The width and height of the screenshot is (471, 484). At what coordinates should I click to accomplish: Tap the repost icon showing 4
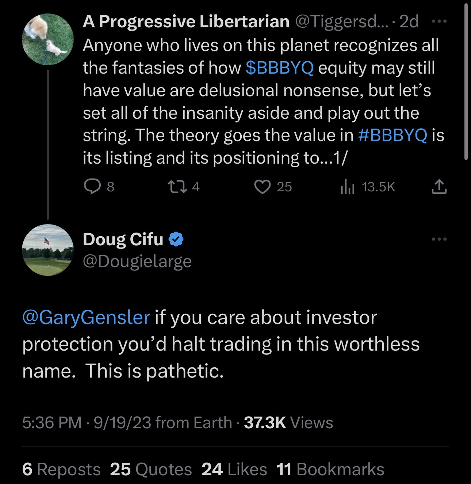(177, 187)
